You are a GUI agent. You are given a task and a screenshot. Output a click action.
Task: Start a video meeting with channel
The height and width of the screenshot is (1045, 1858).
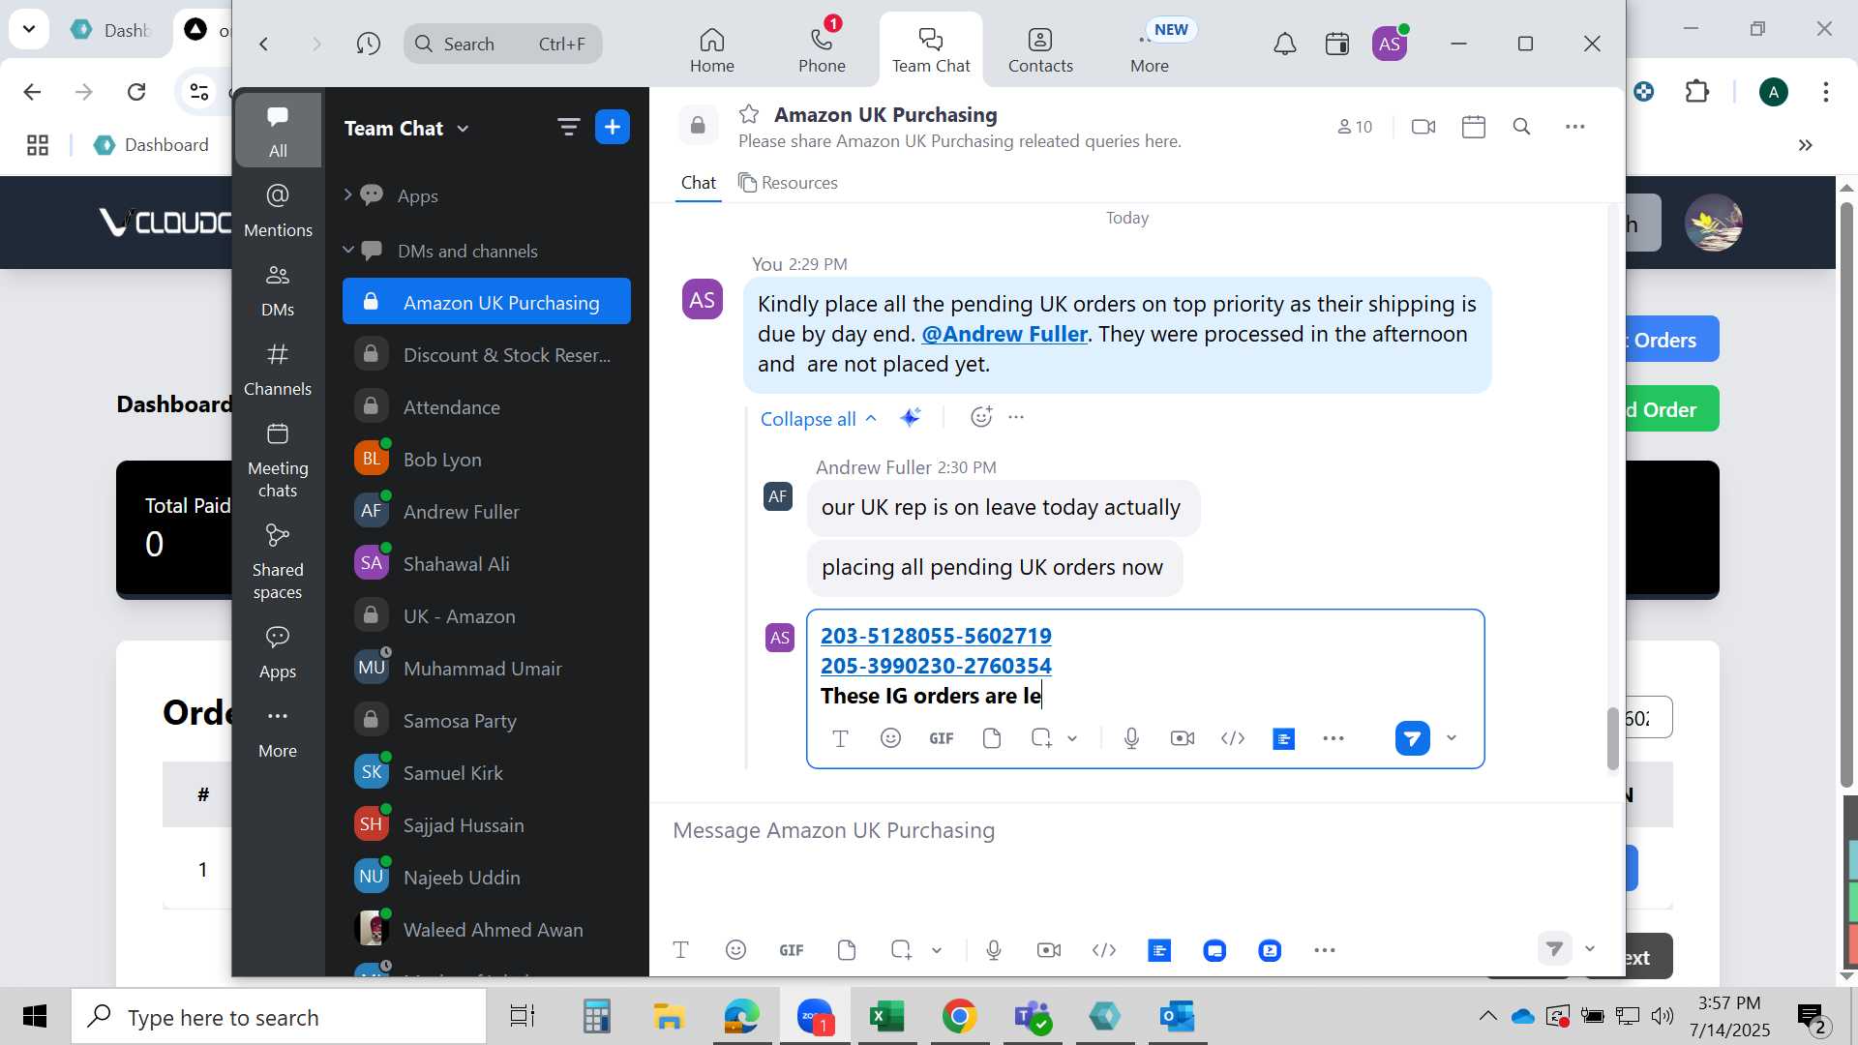click(1423, 127)
